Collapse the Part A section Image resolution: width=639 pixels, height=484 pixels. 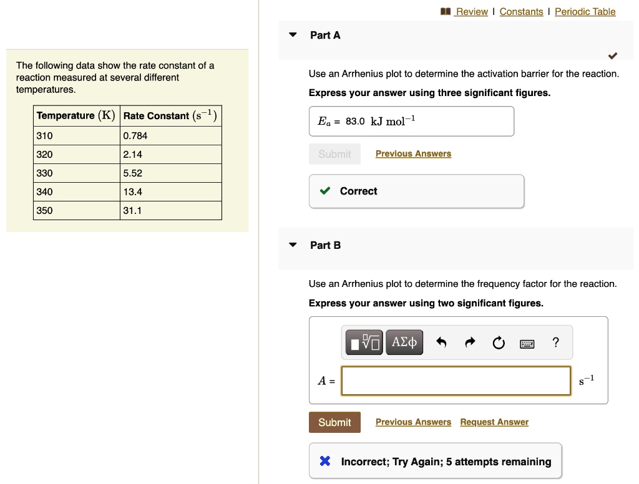click(x=293, y=35)
